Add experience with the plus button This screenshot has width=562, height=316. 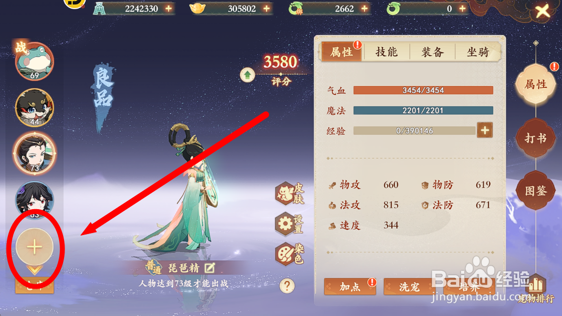click(x=485, y=130)
